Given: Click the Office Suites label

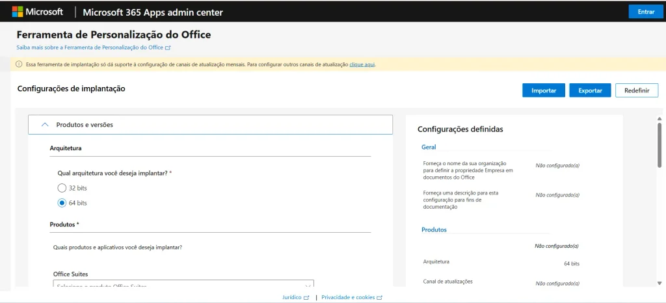Looking at the screenshot, I should pyautogui.click(x=70, y=274).
